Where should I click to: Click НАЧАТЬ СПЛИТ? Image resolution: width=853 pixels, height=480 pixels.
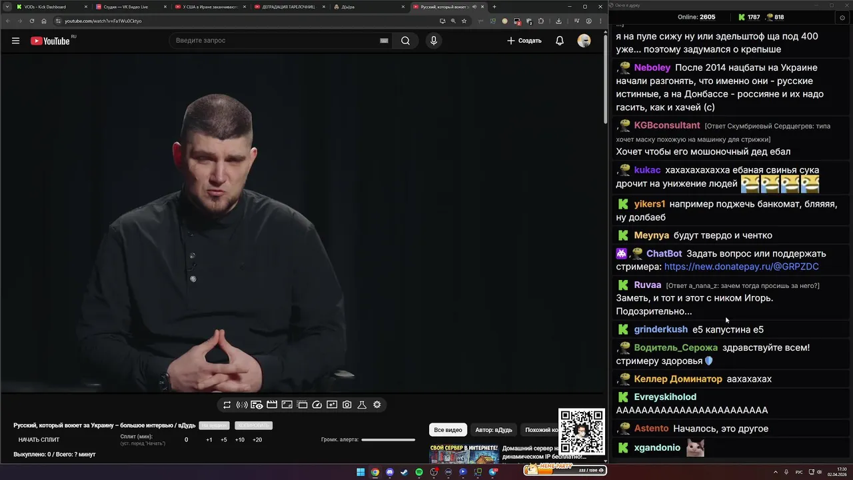(39, 439)
